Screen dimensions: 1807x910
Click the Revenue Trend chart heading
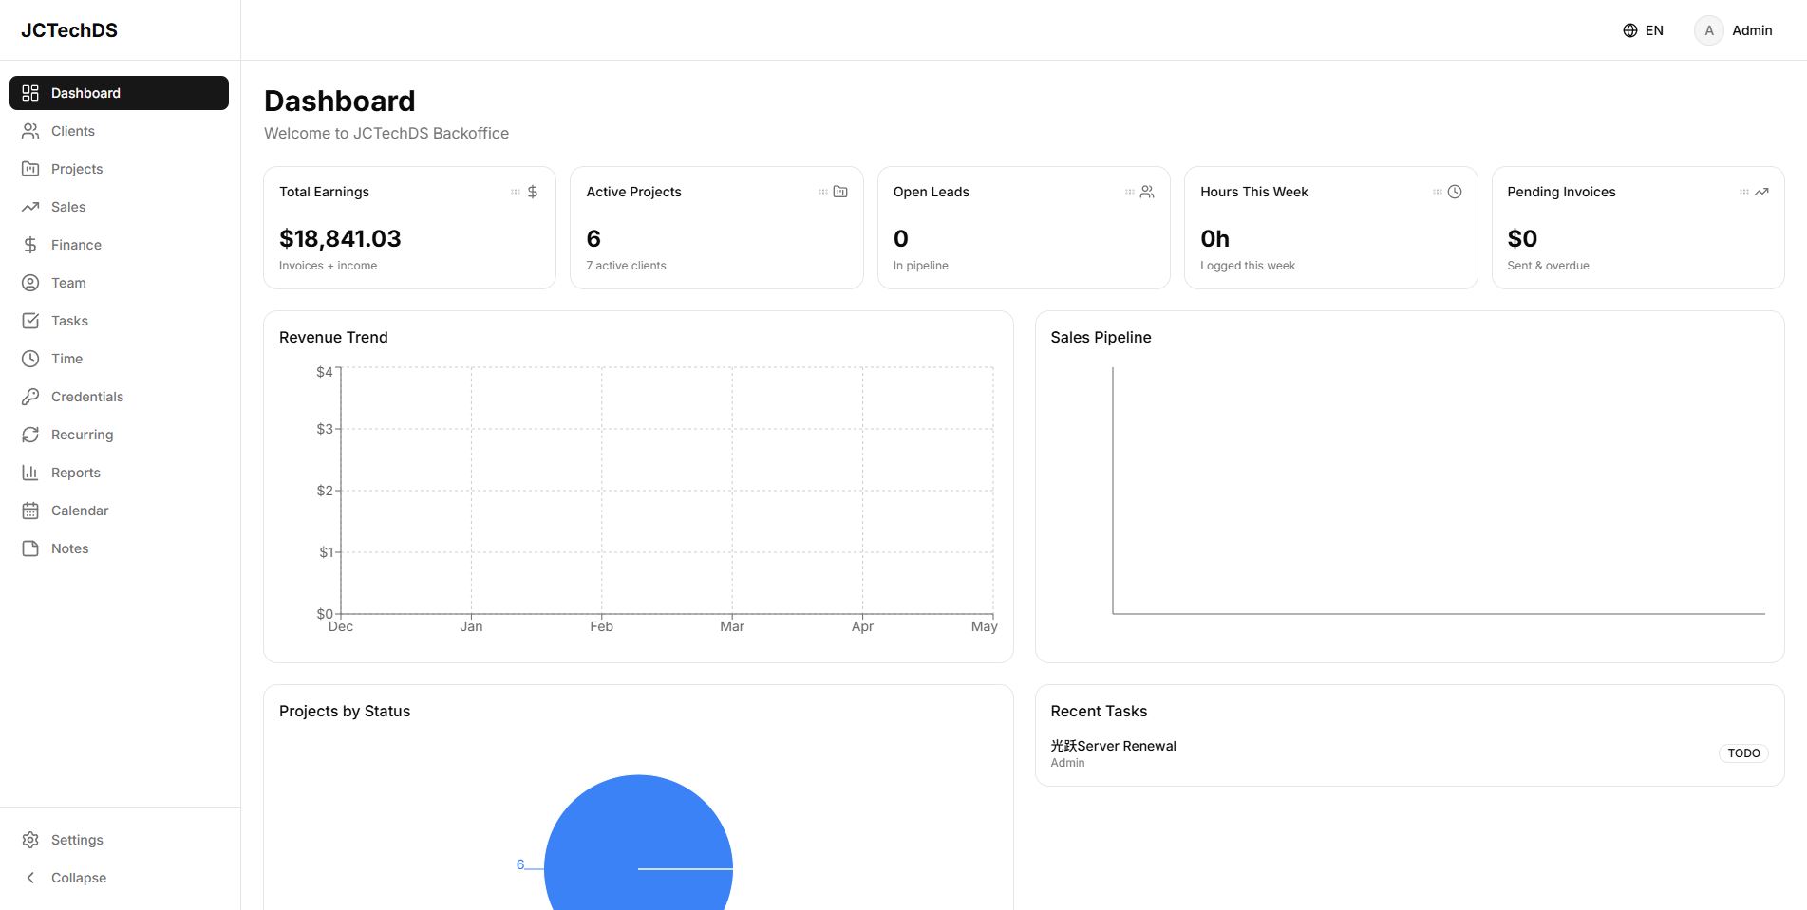pos(333,337)
